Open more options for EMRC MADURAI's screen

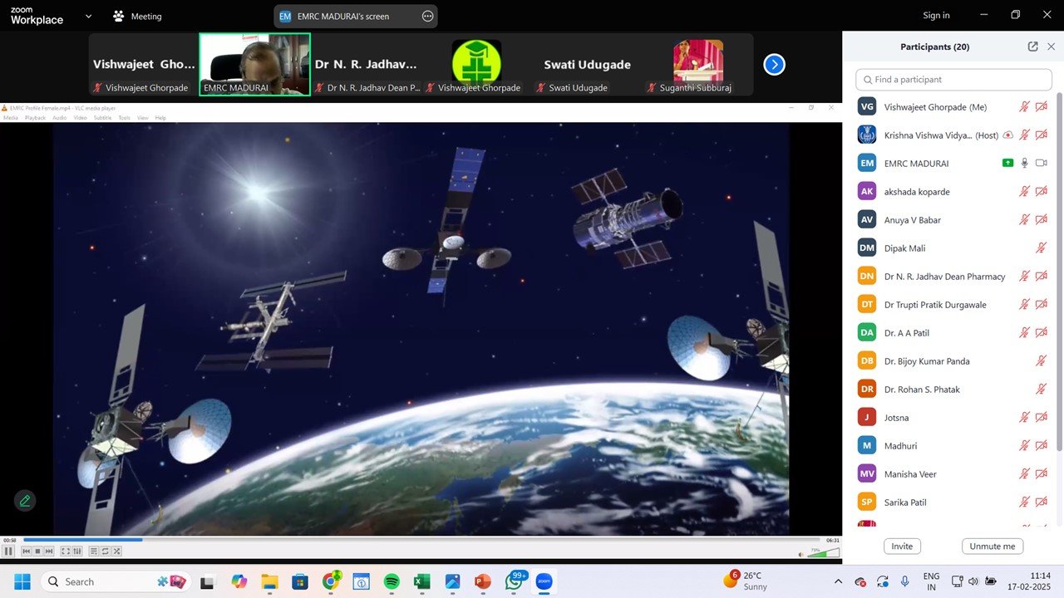(427, 16)
